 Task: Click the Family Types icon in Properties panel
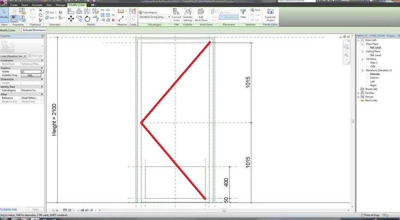(22, 19)
